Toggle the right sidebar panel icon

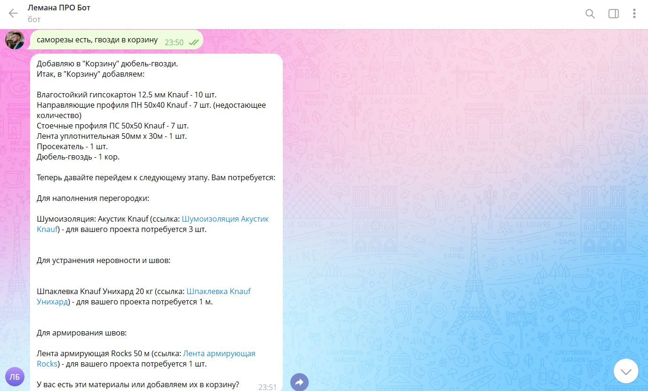pyautogui.click(x=614, y=13)
